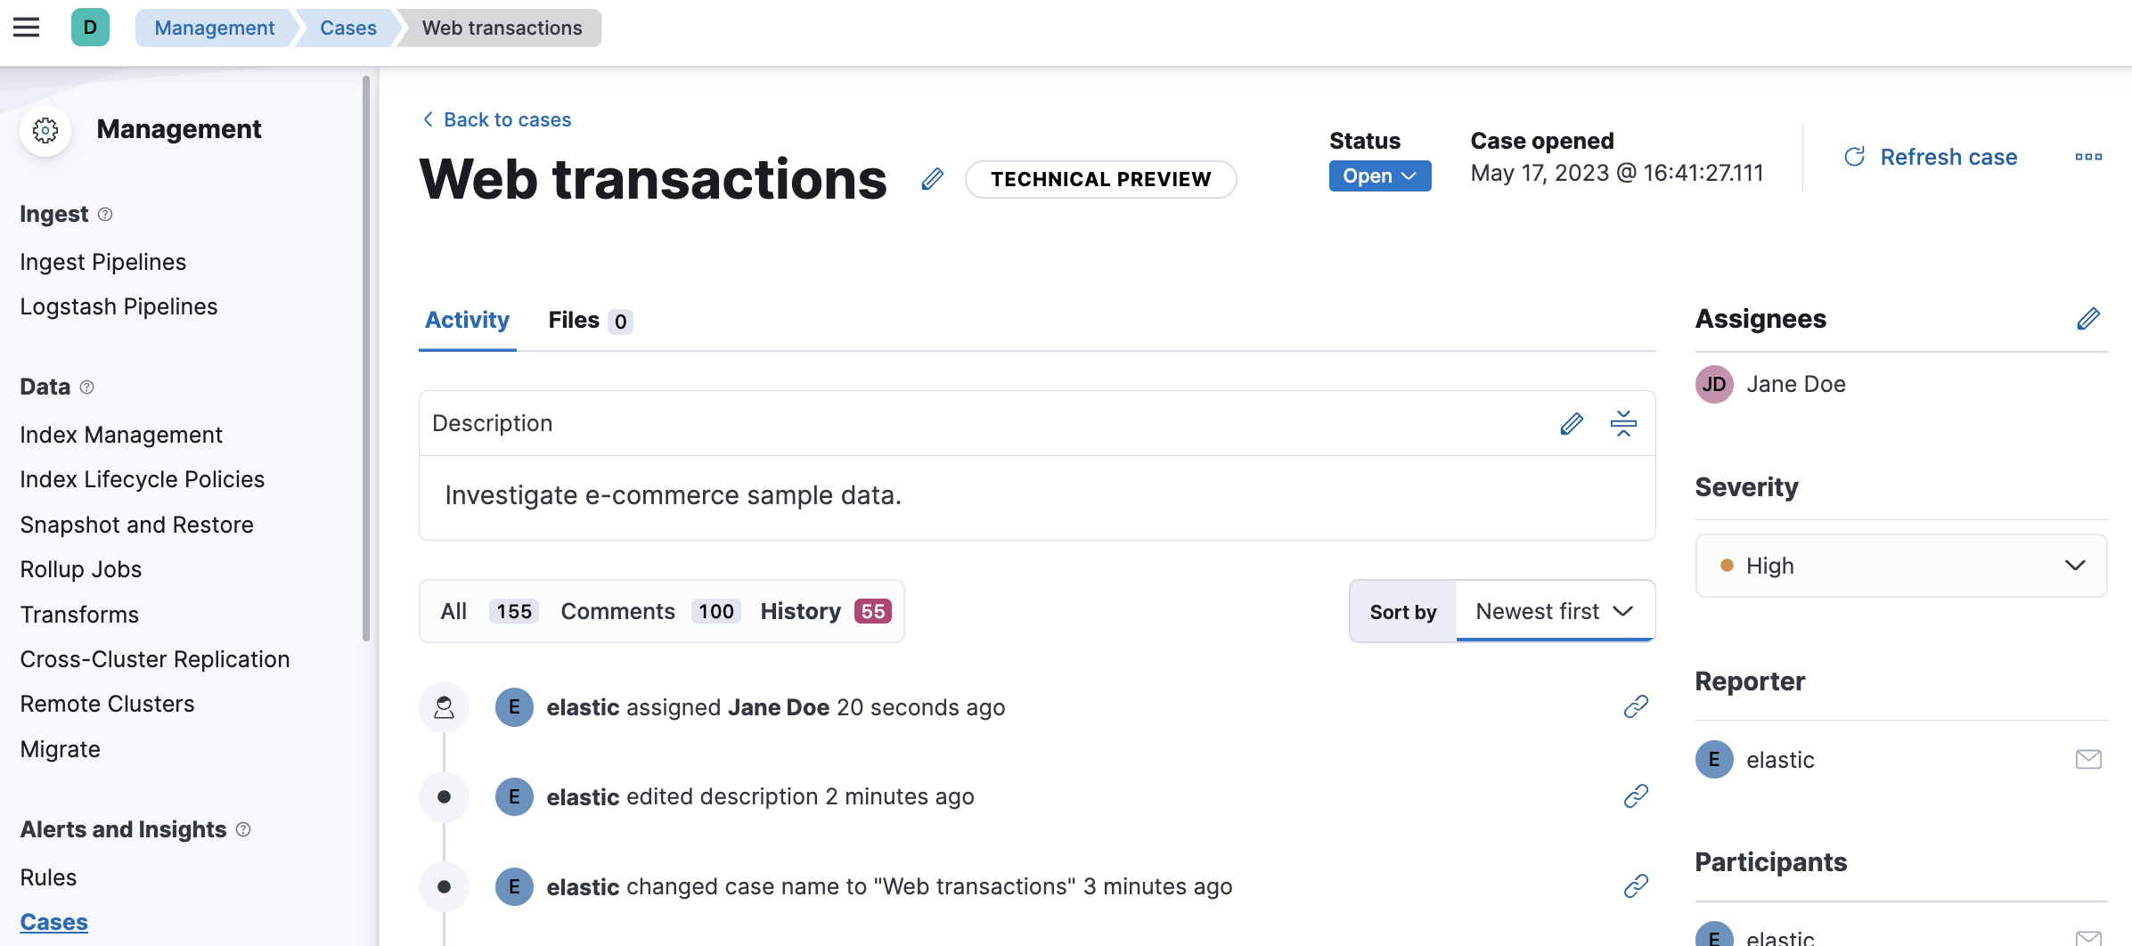Collapse the Description panel
The width and height of the screenshot is (2132, 946).
[1623, 424]
